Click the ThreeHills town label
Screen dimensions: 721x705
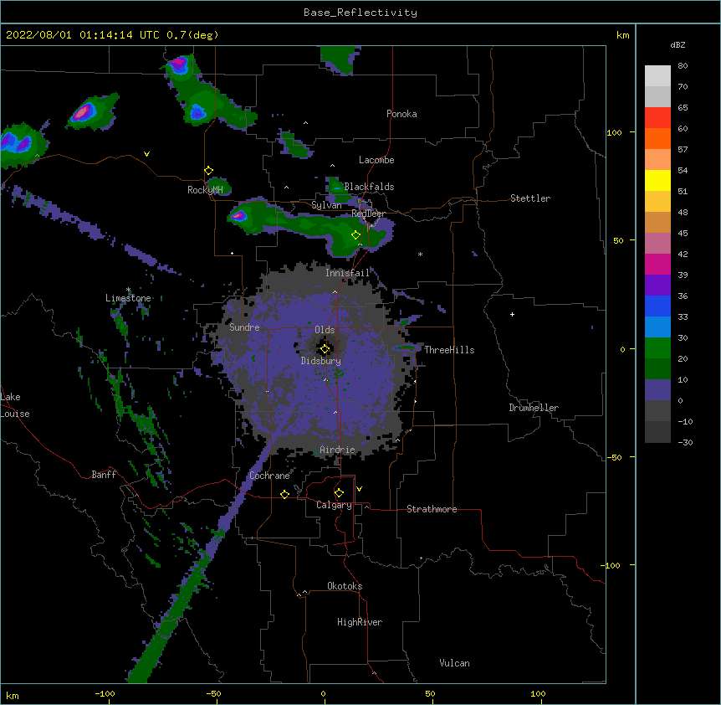pyautogui.click(x=449, y=350)
